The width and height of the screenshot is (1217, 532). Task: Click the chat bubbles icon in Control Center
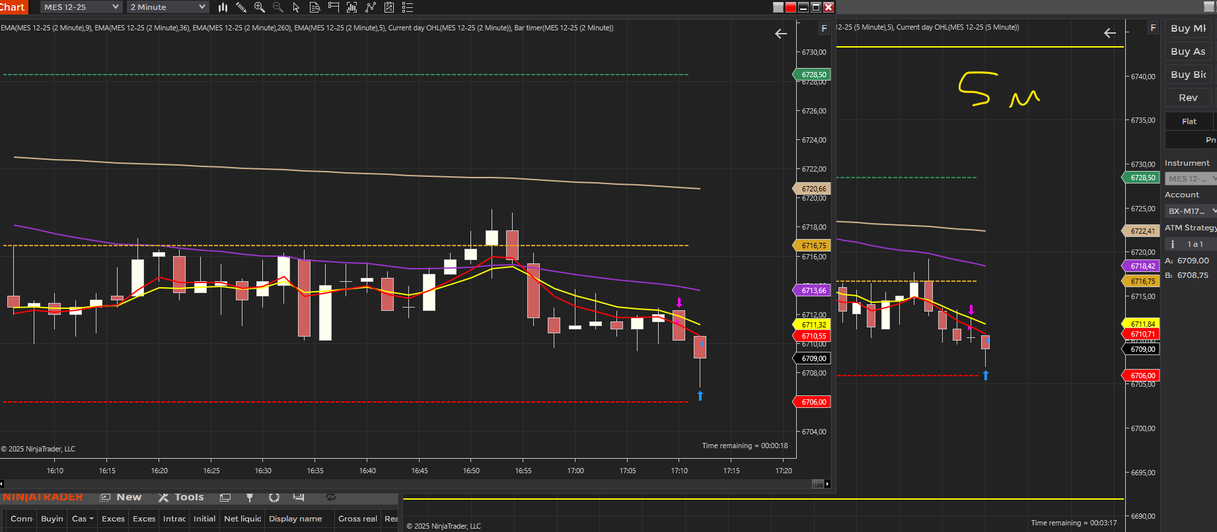(299, 497)
